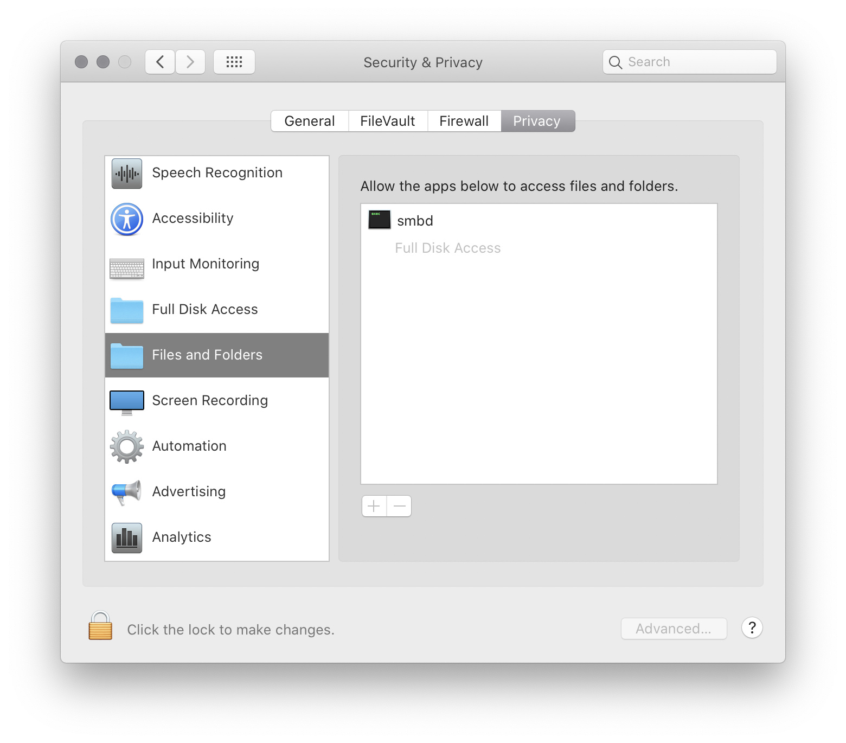Switch to the Firewall tab

(464, 121)
